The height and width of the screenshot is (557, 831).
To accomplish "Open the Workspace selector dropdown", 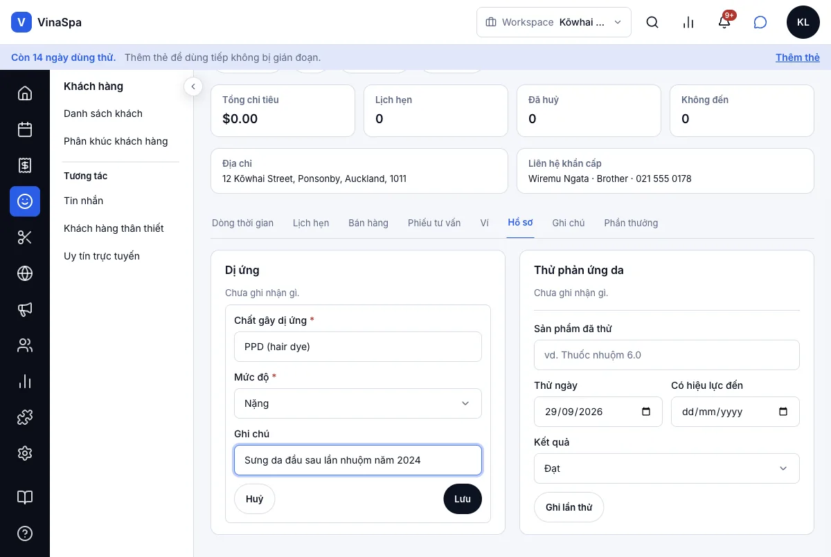I will [554, 22].
